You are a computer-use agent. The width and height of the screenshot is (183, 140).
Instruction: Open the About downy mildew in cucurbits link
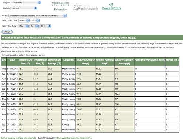coord(18,138)
